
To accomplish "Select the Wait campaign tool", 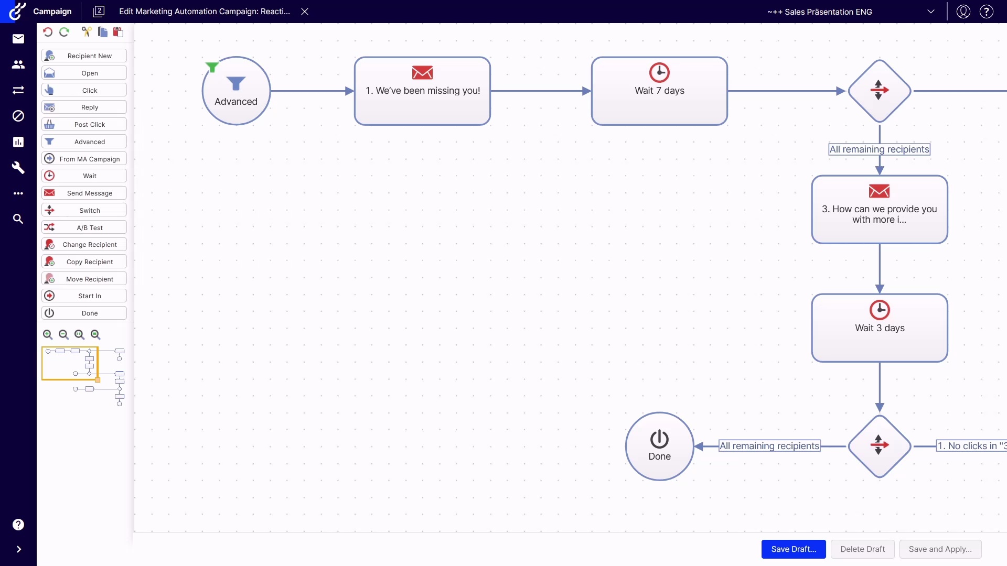I will point(84,175).
